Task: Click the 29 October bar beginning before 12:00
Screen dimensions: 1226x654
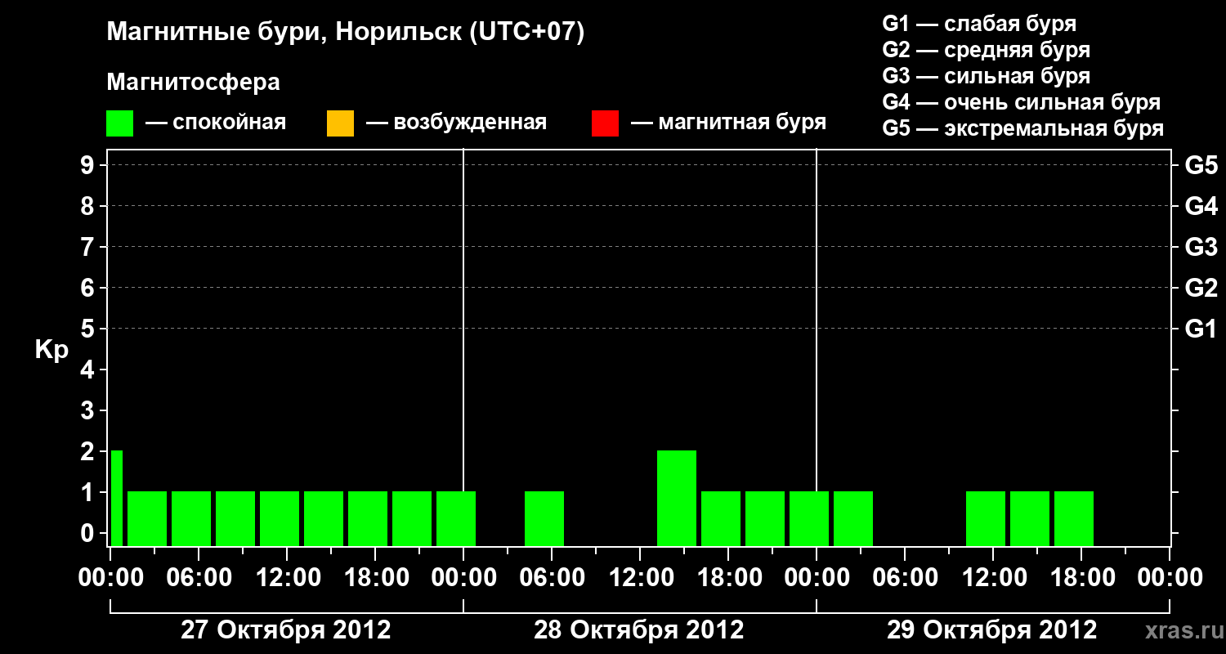Action: 986,518
